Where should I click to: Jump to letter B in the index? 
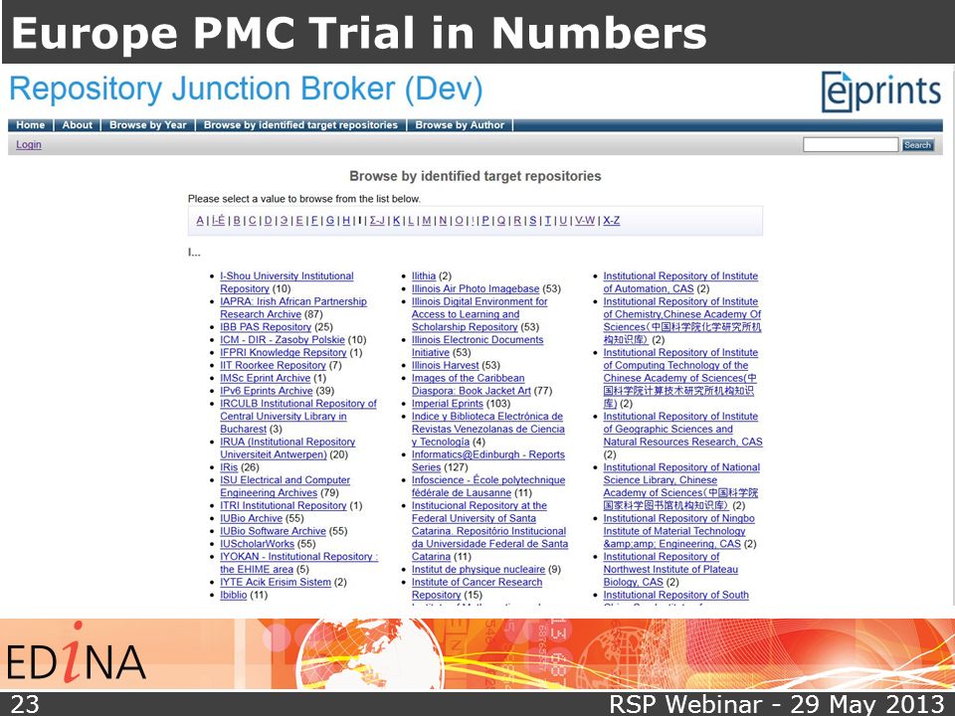(x=237, y=221)
